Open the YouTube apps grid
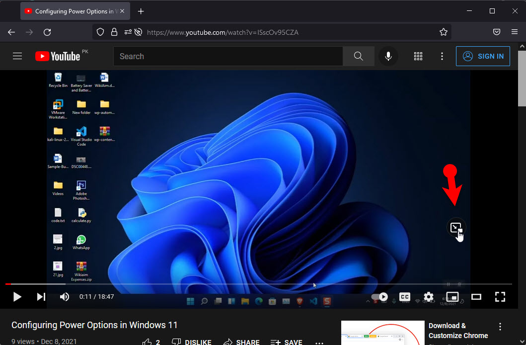 [418, 56]
